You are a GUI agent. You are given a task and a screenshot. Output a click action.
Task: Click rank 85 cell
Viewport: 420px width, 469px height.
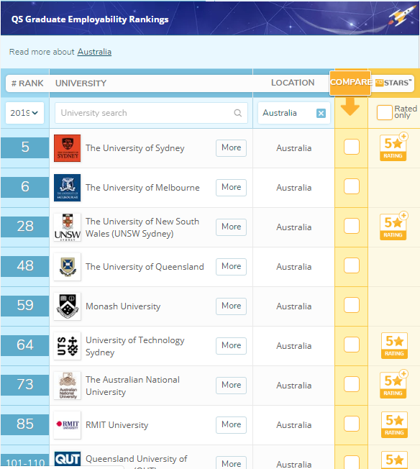coord(25,424)
